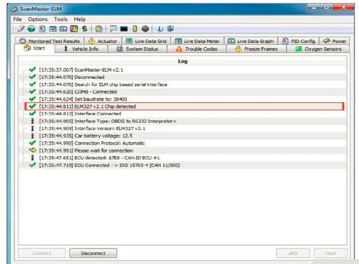Screen dimensions: 359x264
Task: Click the data grid toolbar icon
Action: point(53,29)
